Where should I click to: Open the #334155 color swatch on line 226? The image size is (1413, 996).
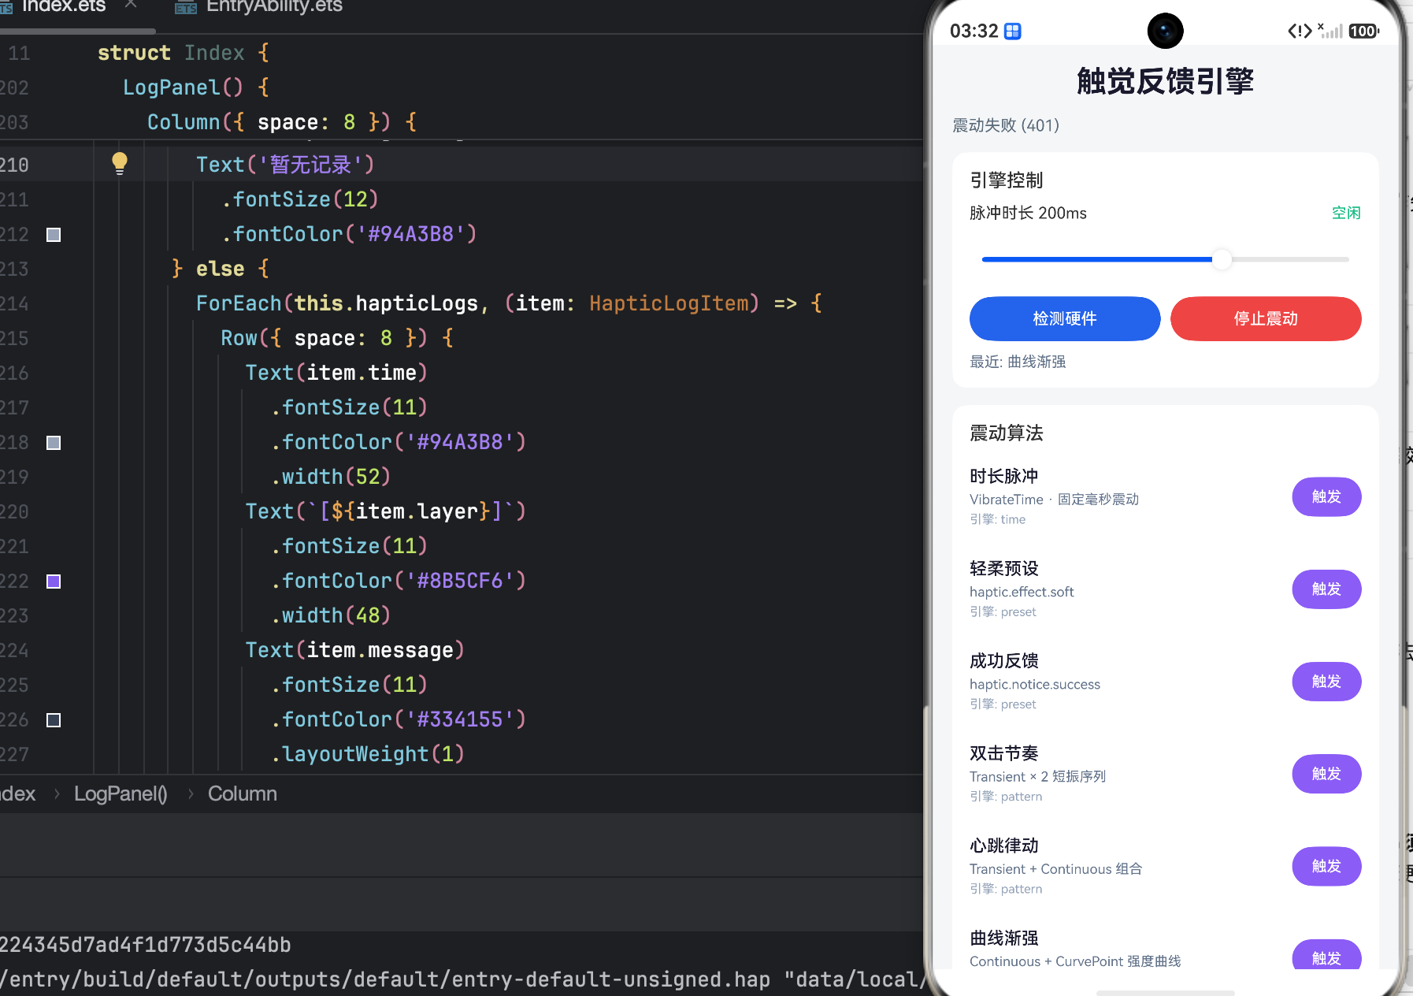pos(54,720)
